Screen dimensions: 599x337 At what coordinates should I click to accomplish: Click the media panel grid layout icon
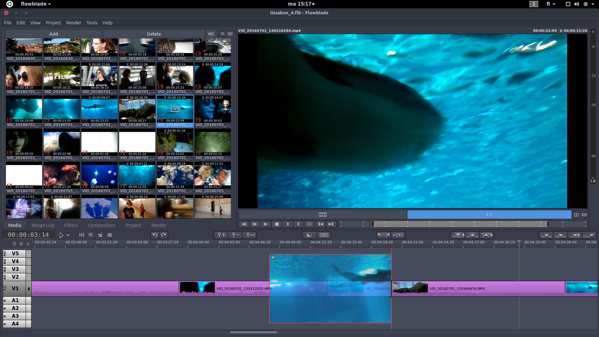(230, 34)
